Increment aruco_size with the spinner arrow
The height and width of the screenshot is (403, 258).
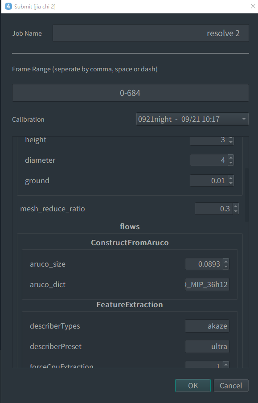pos(225,262)
